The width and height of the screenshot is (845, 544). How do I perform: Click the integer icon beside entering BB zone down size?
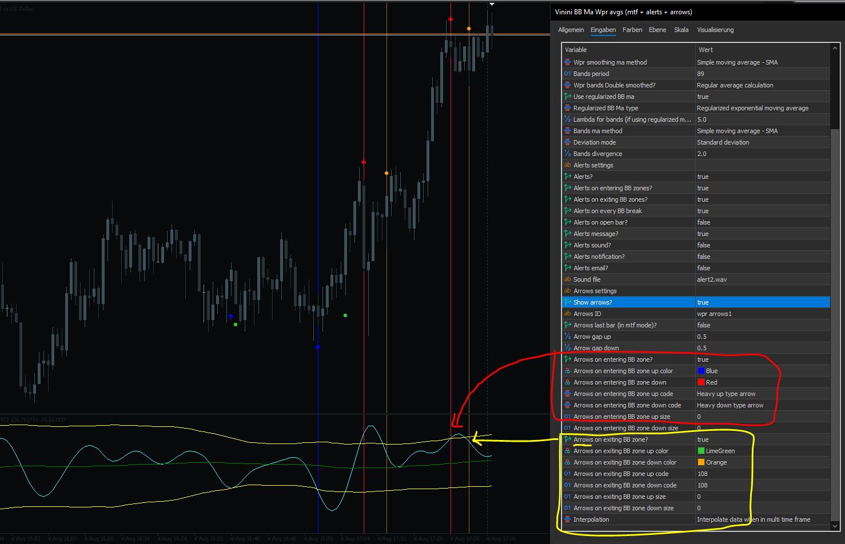click(x=568, y=428)
